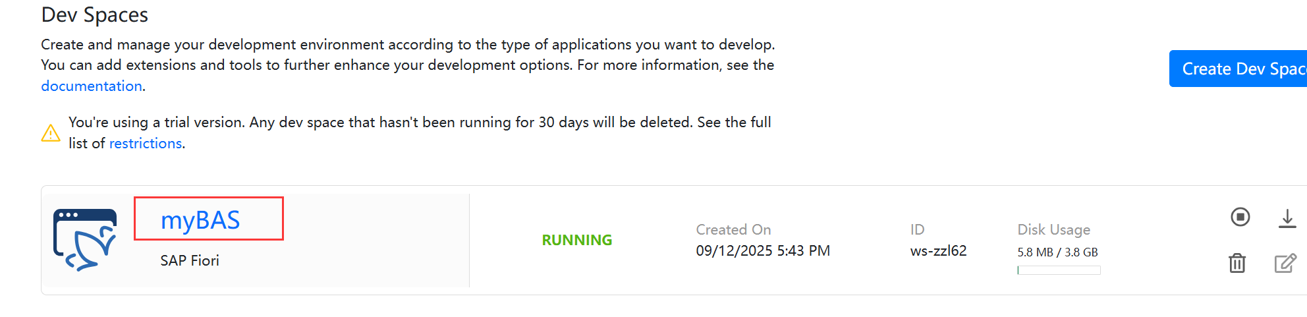Image resolution: width=1307 pixels, height=317 pixels.
Task: Stop the myBAS dev space
Action: click(1240, 217)
